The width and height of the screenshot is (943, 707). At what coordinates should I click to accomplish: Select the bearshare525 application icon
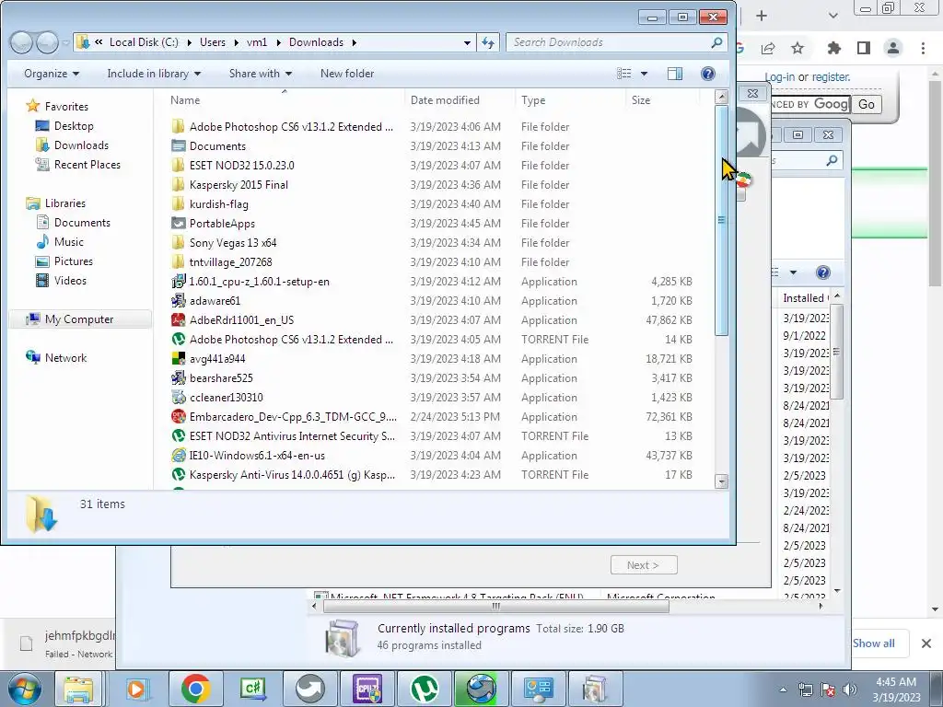point(178,378)
